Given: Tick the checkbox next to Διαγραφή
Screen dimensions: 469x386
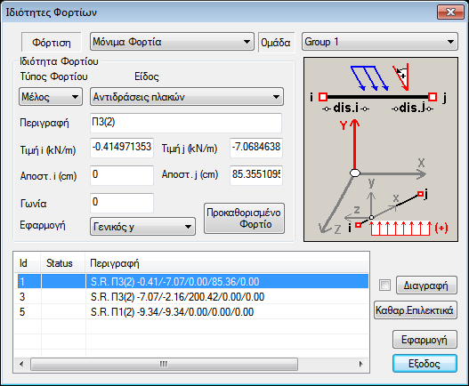Looking at the screenshot, I should pyautogui.click(x=384, y=285).
